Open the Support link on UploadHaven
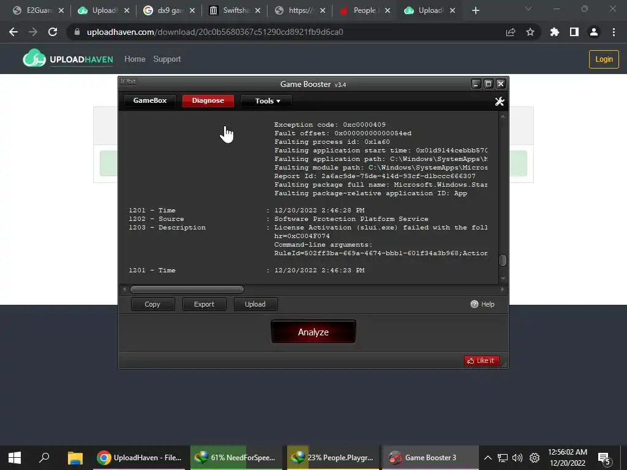627x470 pixels. 167,59
